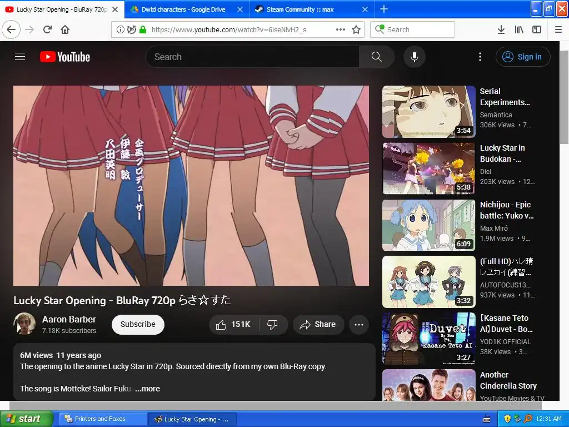Open the YouTube guide hamburger menu

(20, 57)
